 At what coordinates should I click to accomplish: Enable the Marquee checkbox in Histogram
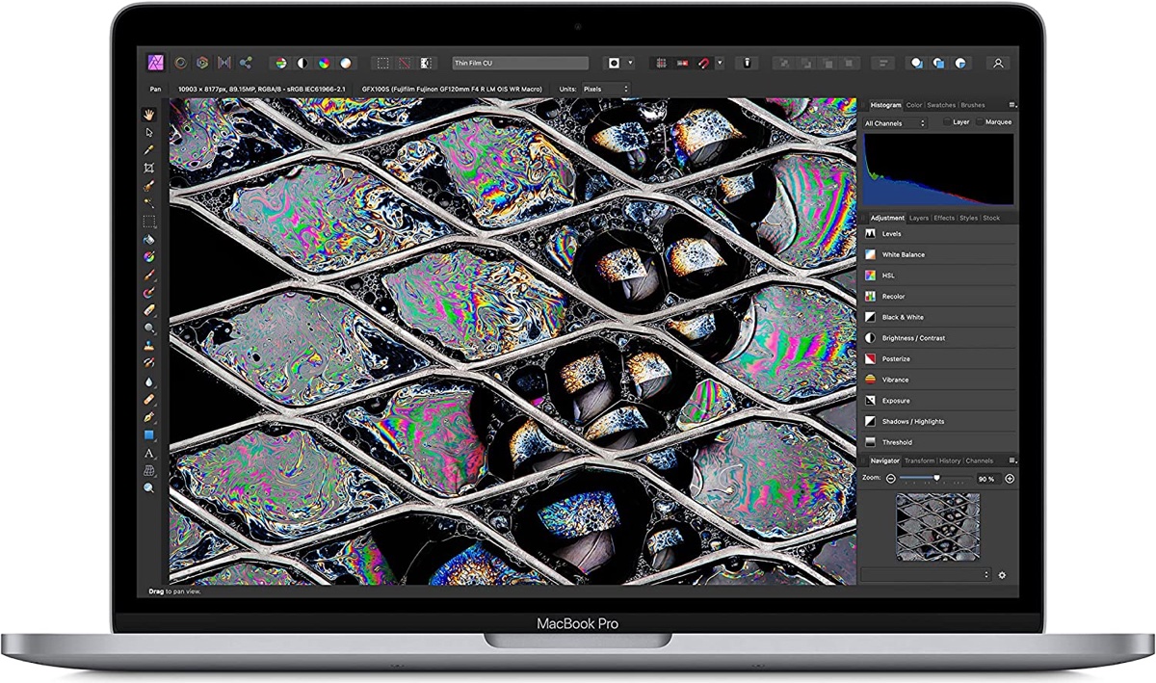click(981, 122)
